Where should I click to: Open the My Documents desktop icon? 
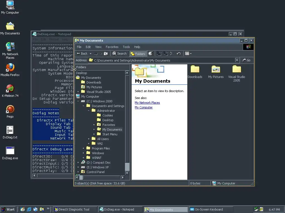[10, 28]
